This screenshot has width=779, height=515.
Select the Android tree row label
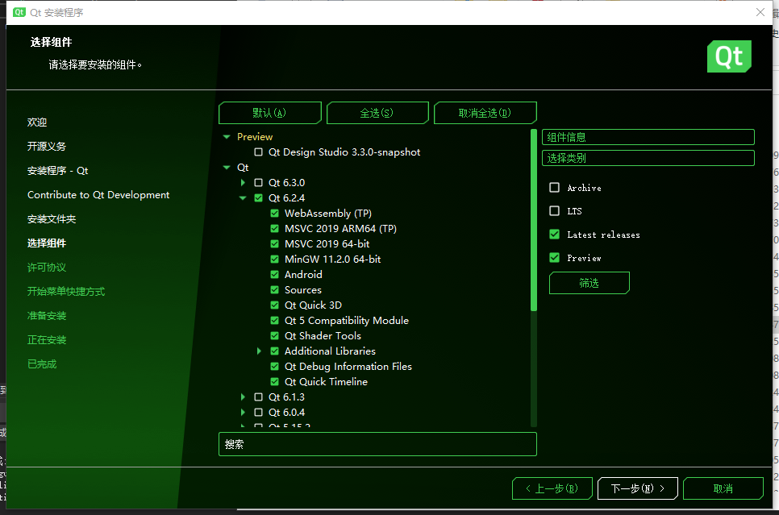303,275
